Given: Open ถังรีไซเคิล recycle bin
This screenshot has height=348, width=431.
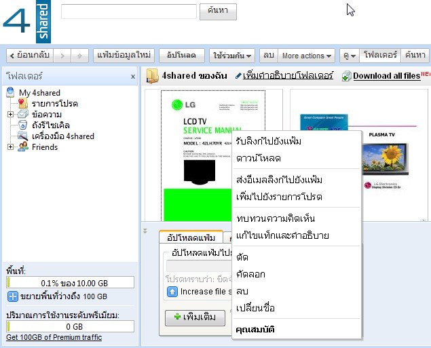Looking at the screenshot, I should click(x=51, y=125).
